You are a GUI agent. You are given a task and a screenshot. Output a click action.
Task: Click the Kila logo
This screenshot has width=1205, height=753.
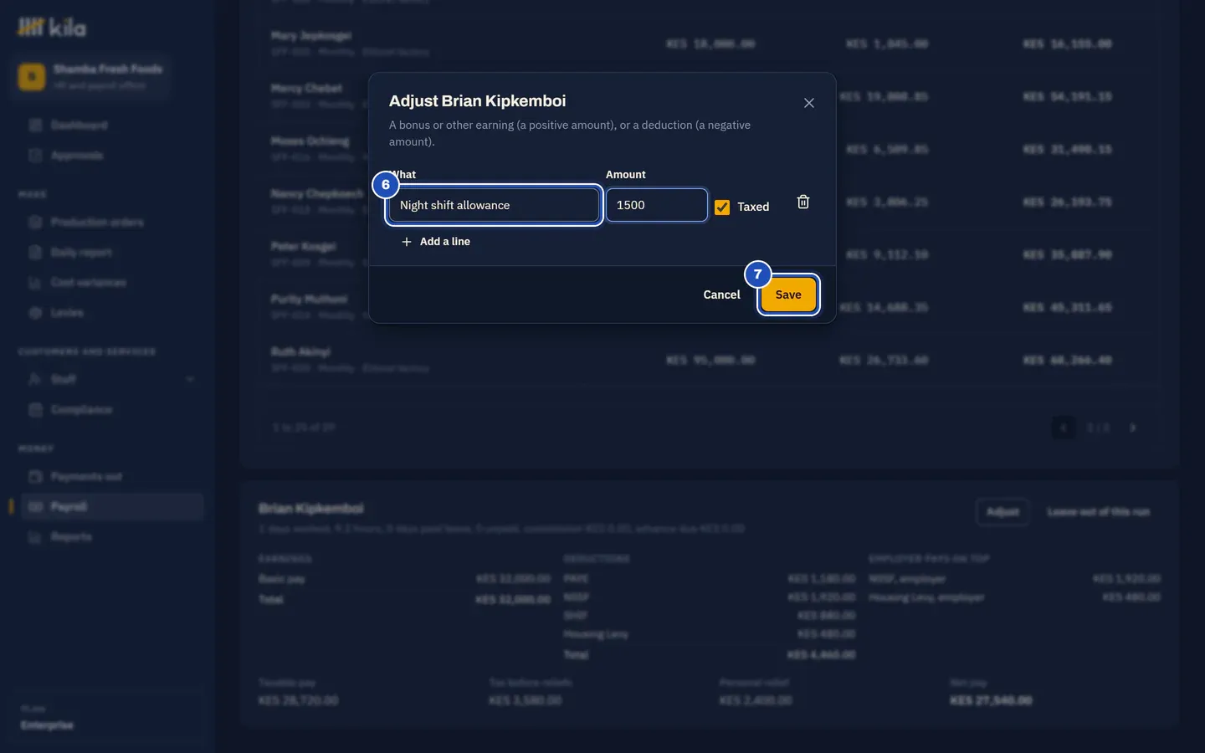coord(52,28)
